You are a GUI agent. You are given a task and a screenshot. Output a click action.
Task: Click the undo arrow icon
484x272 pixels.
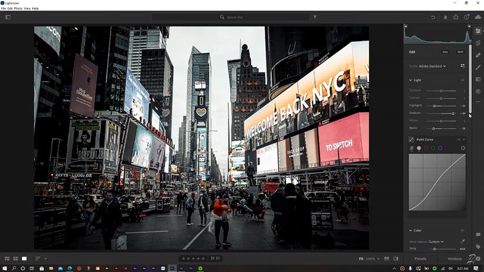[x=433, y=17]
